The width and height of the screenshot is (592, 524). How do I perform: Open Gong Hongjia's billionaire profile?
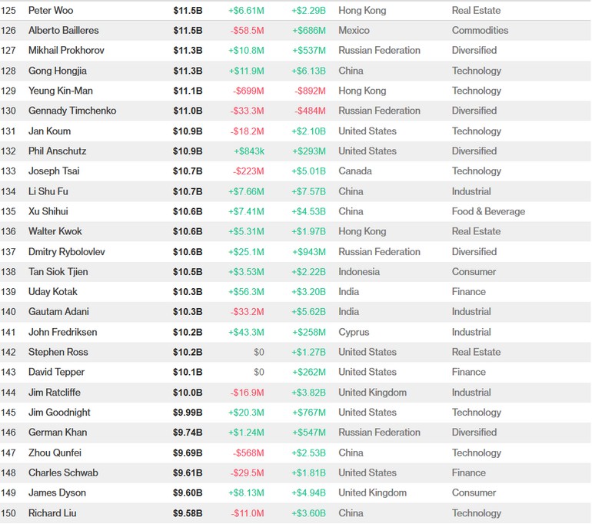click(x=57, y=71)
